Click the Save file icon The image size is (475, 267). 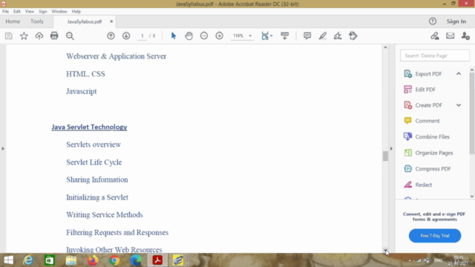8,36
